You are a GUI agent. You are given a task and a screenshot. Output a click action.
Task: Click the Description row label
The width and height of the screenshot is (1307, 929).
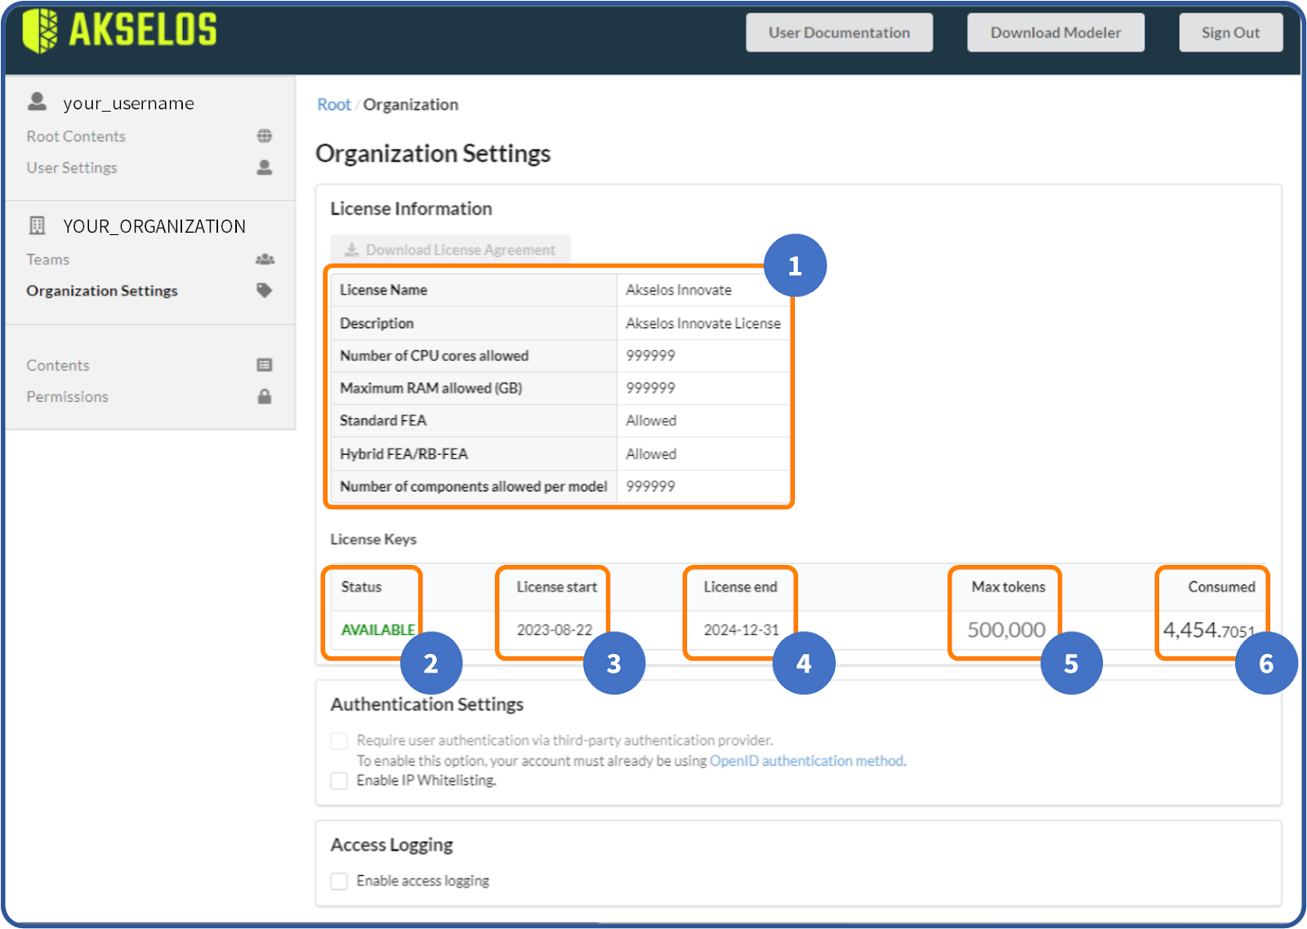pyautogui.click(x=377, y=323)
